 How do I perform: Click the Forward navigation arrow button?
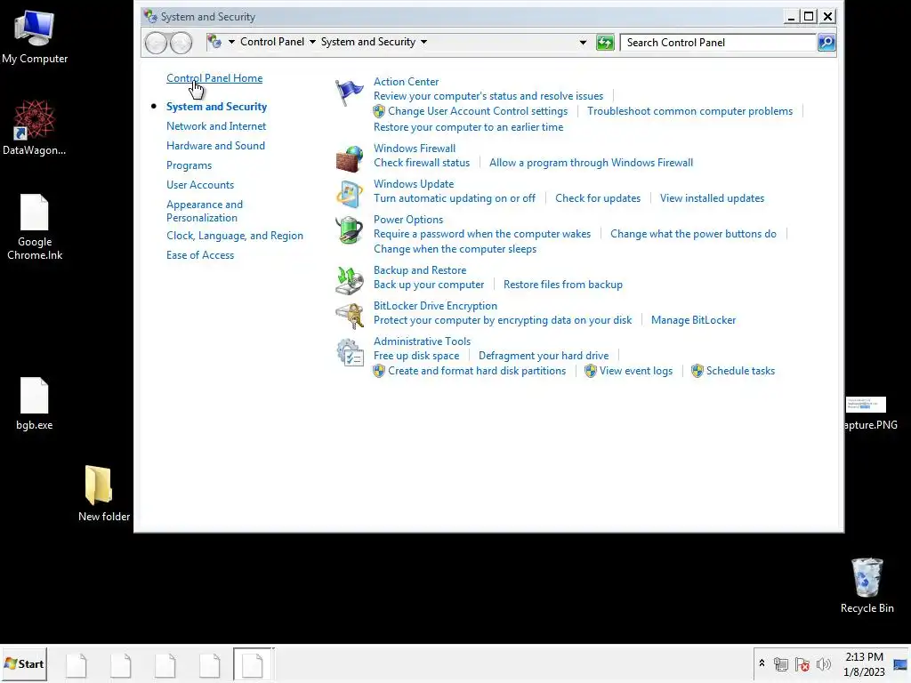click(x=181, y=43)
